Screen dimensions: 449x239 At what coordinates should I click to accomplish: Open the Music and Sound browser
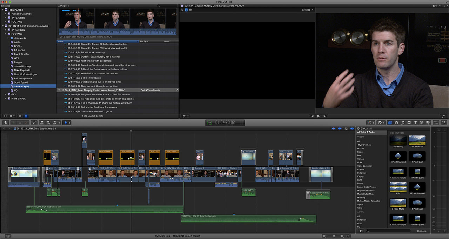point(403,122)
